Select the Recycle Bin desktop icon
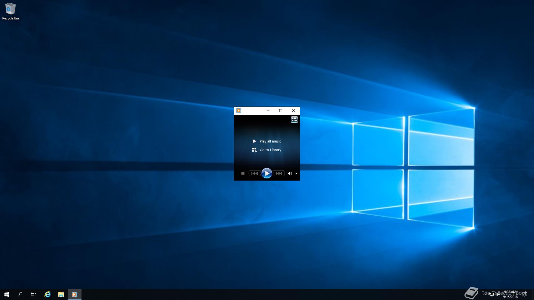The height and width of the screenshot is (300, 534). click(x=11, y=11)
